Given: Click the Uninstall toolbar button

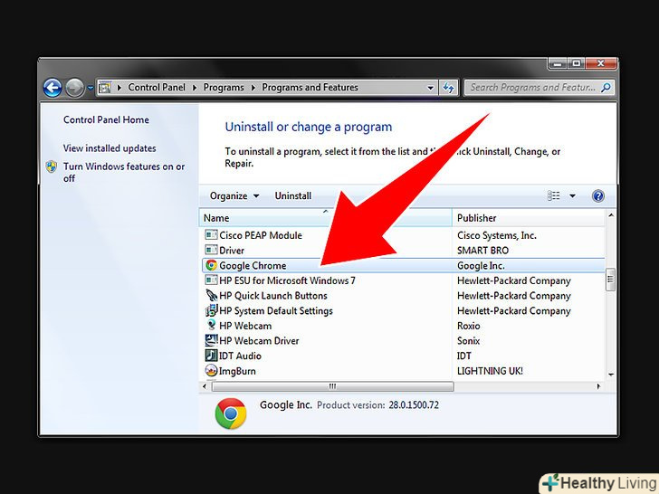Looking at the screenshot, I should [293, 196].
